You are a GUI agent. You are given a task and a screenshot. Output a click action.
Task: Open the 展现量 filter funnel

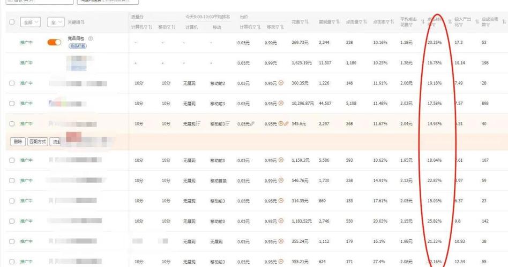(x=333, y=22)
